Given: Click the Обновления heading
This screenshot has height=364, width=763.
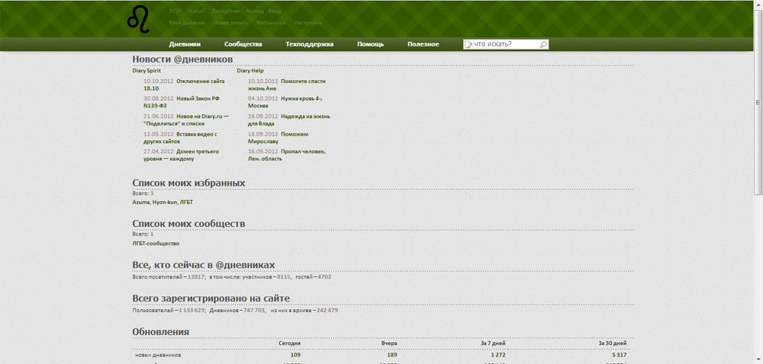Looking at the screenshot, I should coord(160,331).
